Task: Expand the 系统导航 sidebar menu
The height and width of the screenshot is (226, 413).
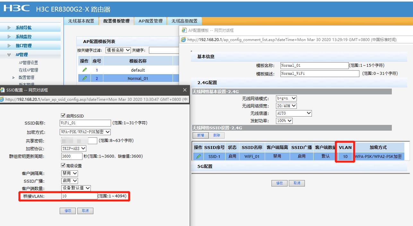Action: pos(23,28)
